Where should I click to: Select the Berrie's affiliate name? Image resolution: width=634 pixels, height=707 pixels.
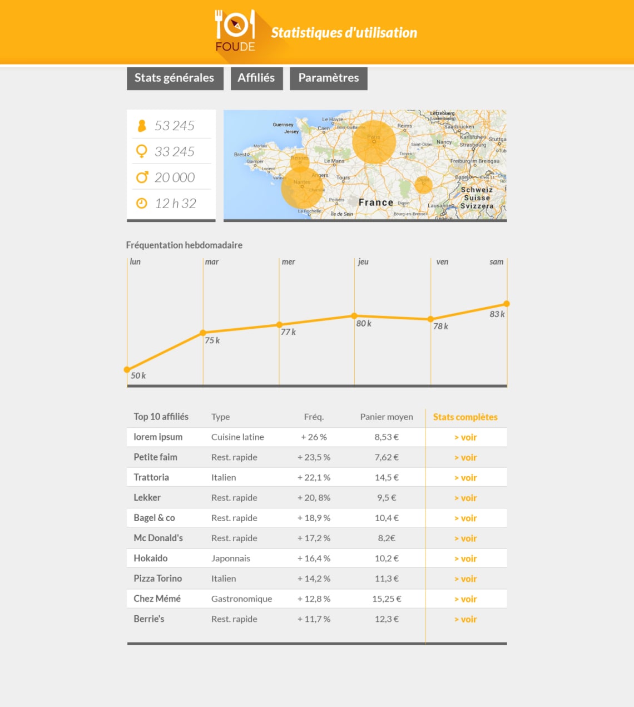coord(148,619)
